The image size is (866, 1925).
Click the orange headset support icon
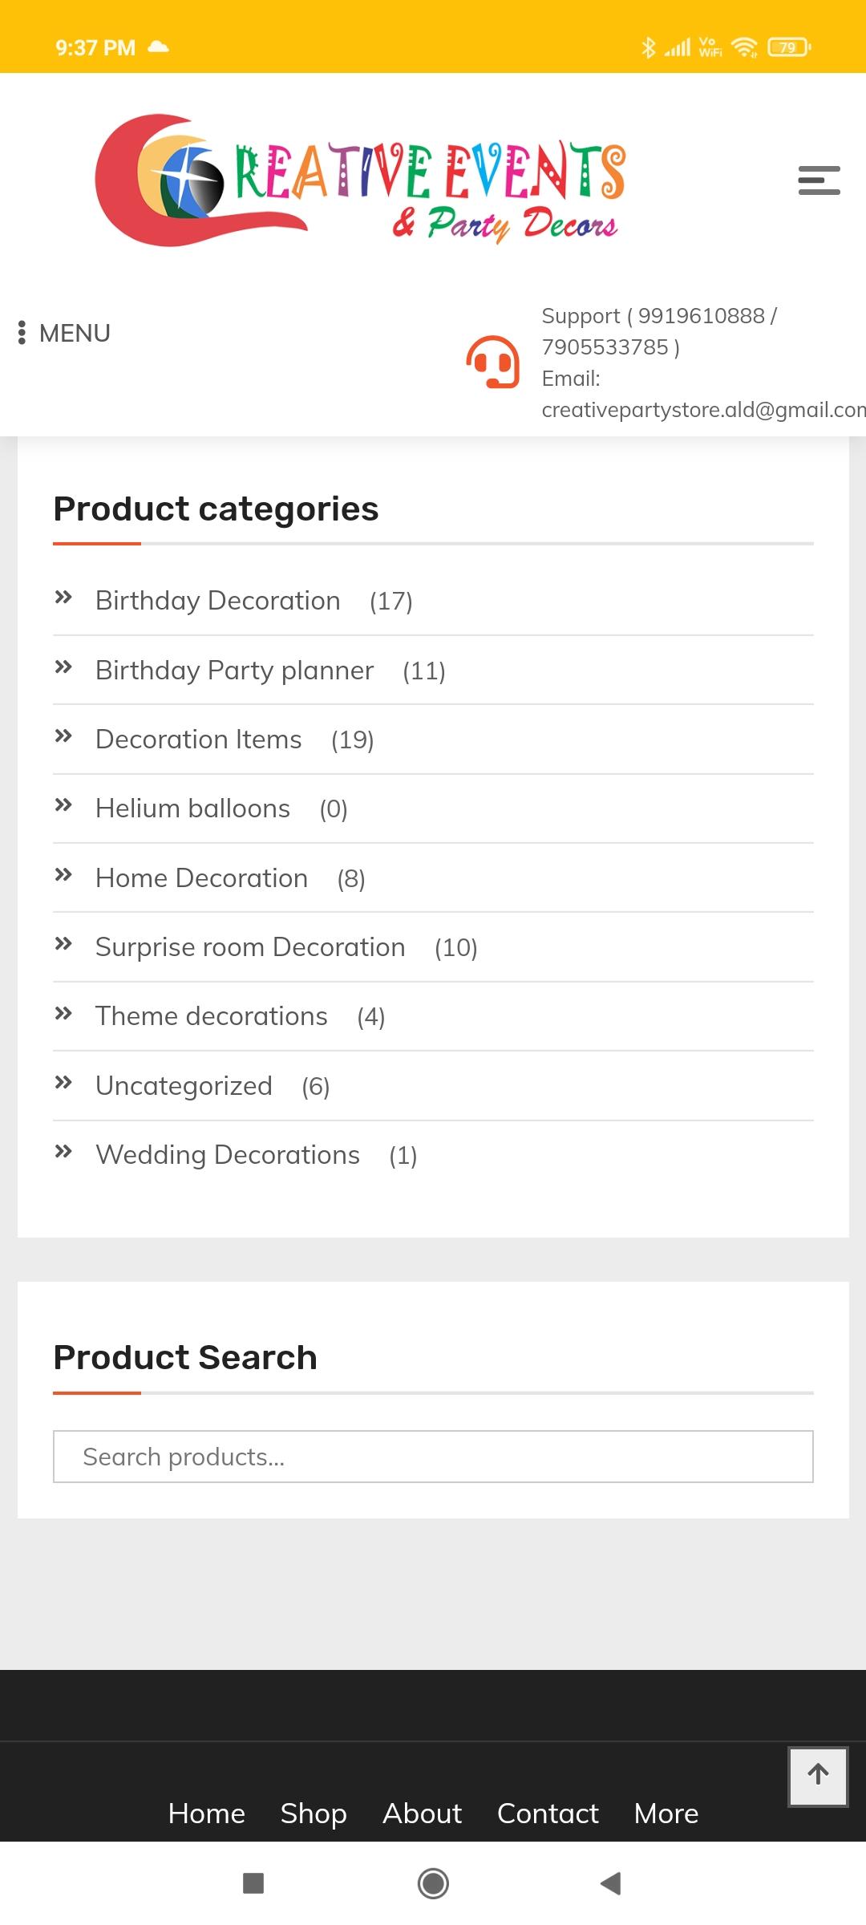click(493, 362)
